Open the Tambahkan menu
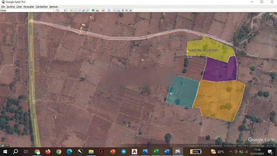The height and width of the screenshot is (156, 277). click(42, 7)
